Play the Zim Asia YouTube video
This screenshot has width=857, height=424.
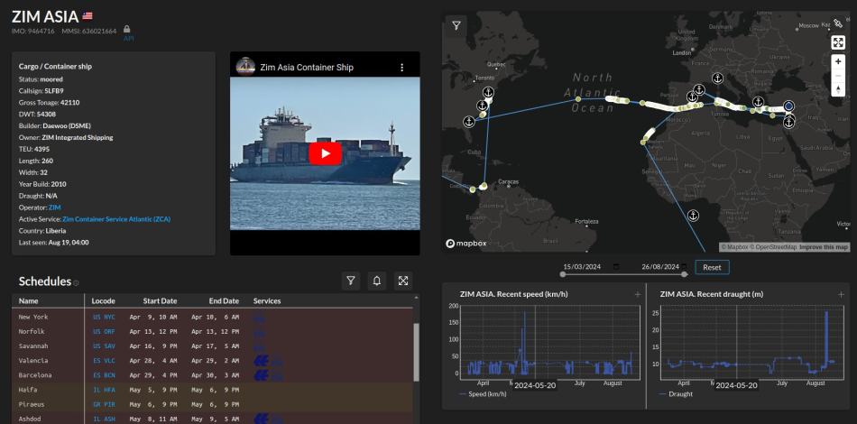325,153
